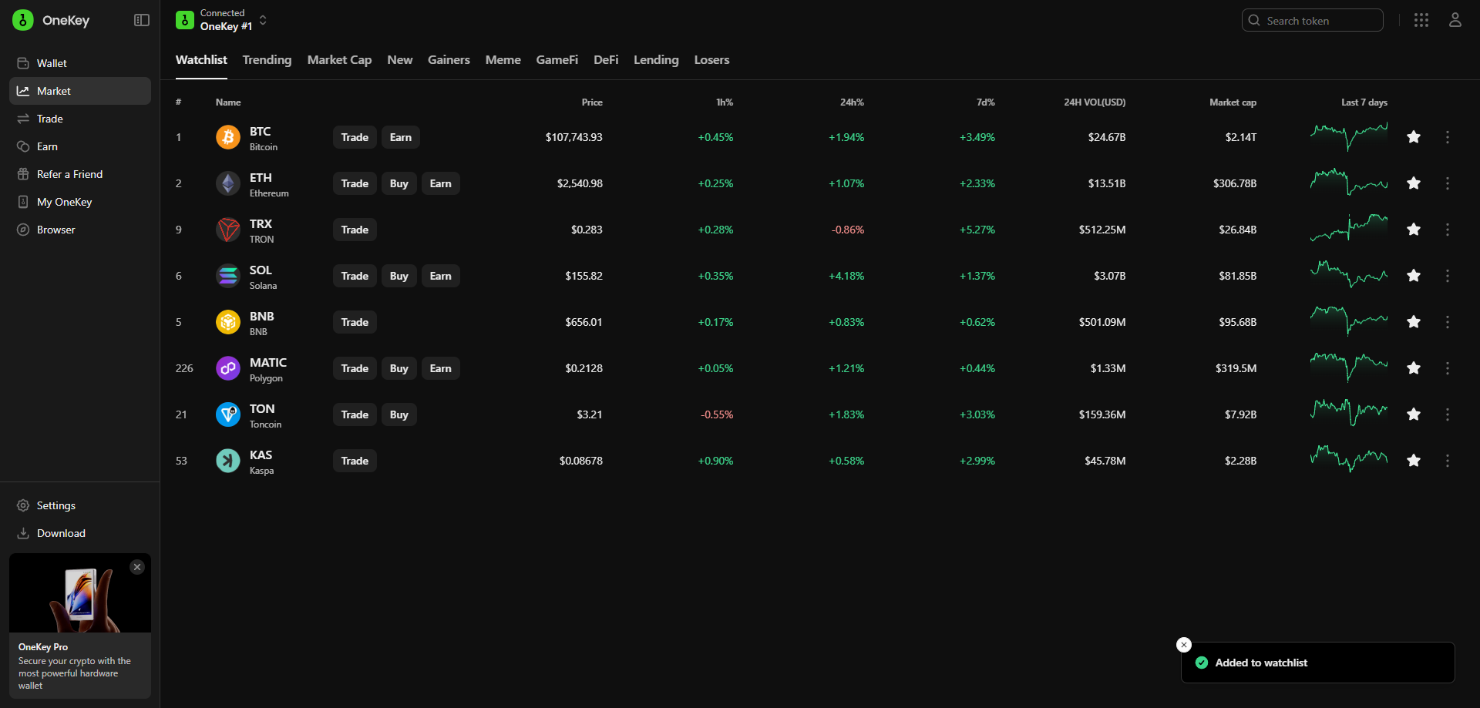Switch to the Meme tab

(x=503, y=60)
